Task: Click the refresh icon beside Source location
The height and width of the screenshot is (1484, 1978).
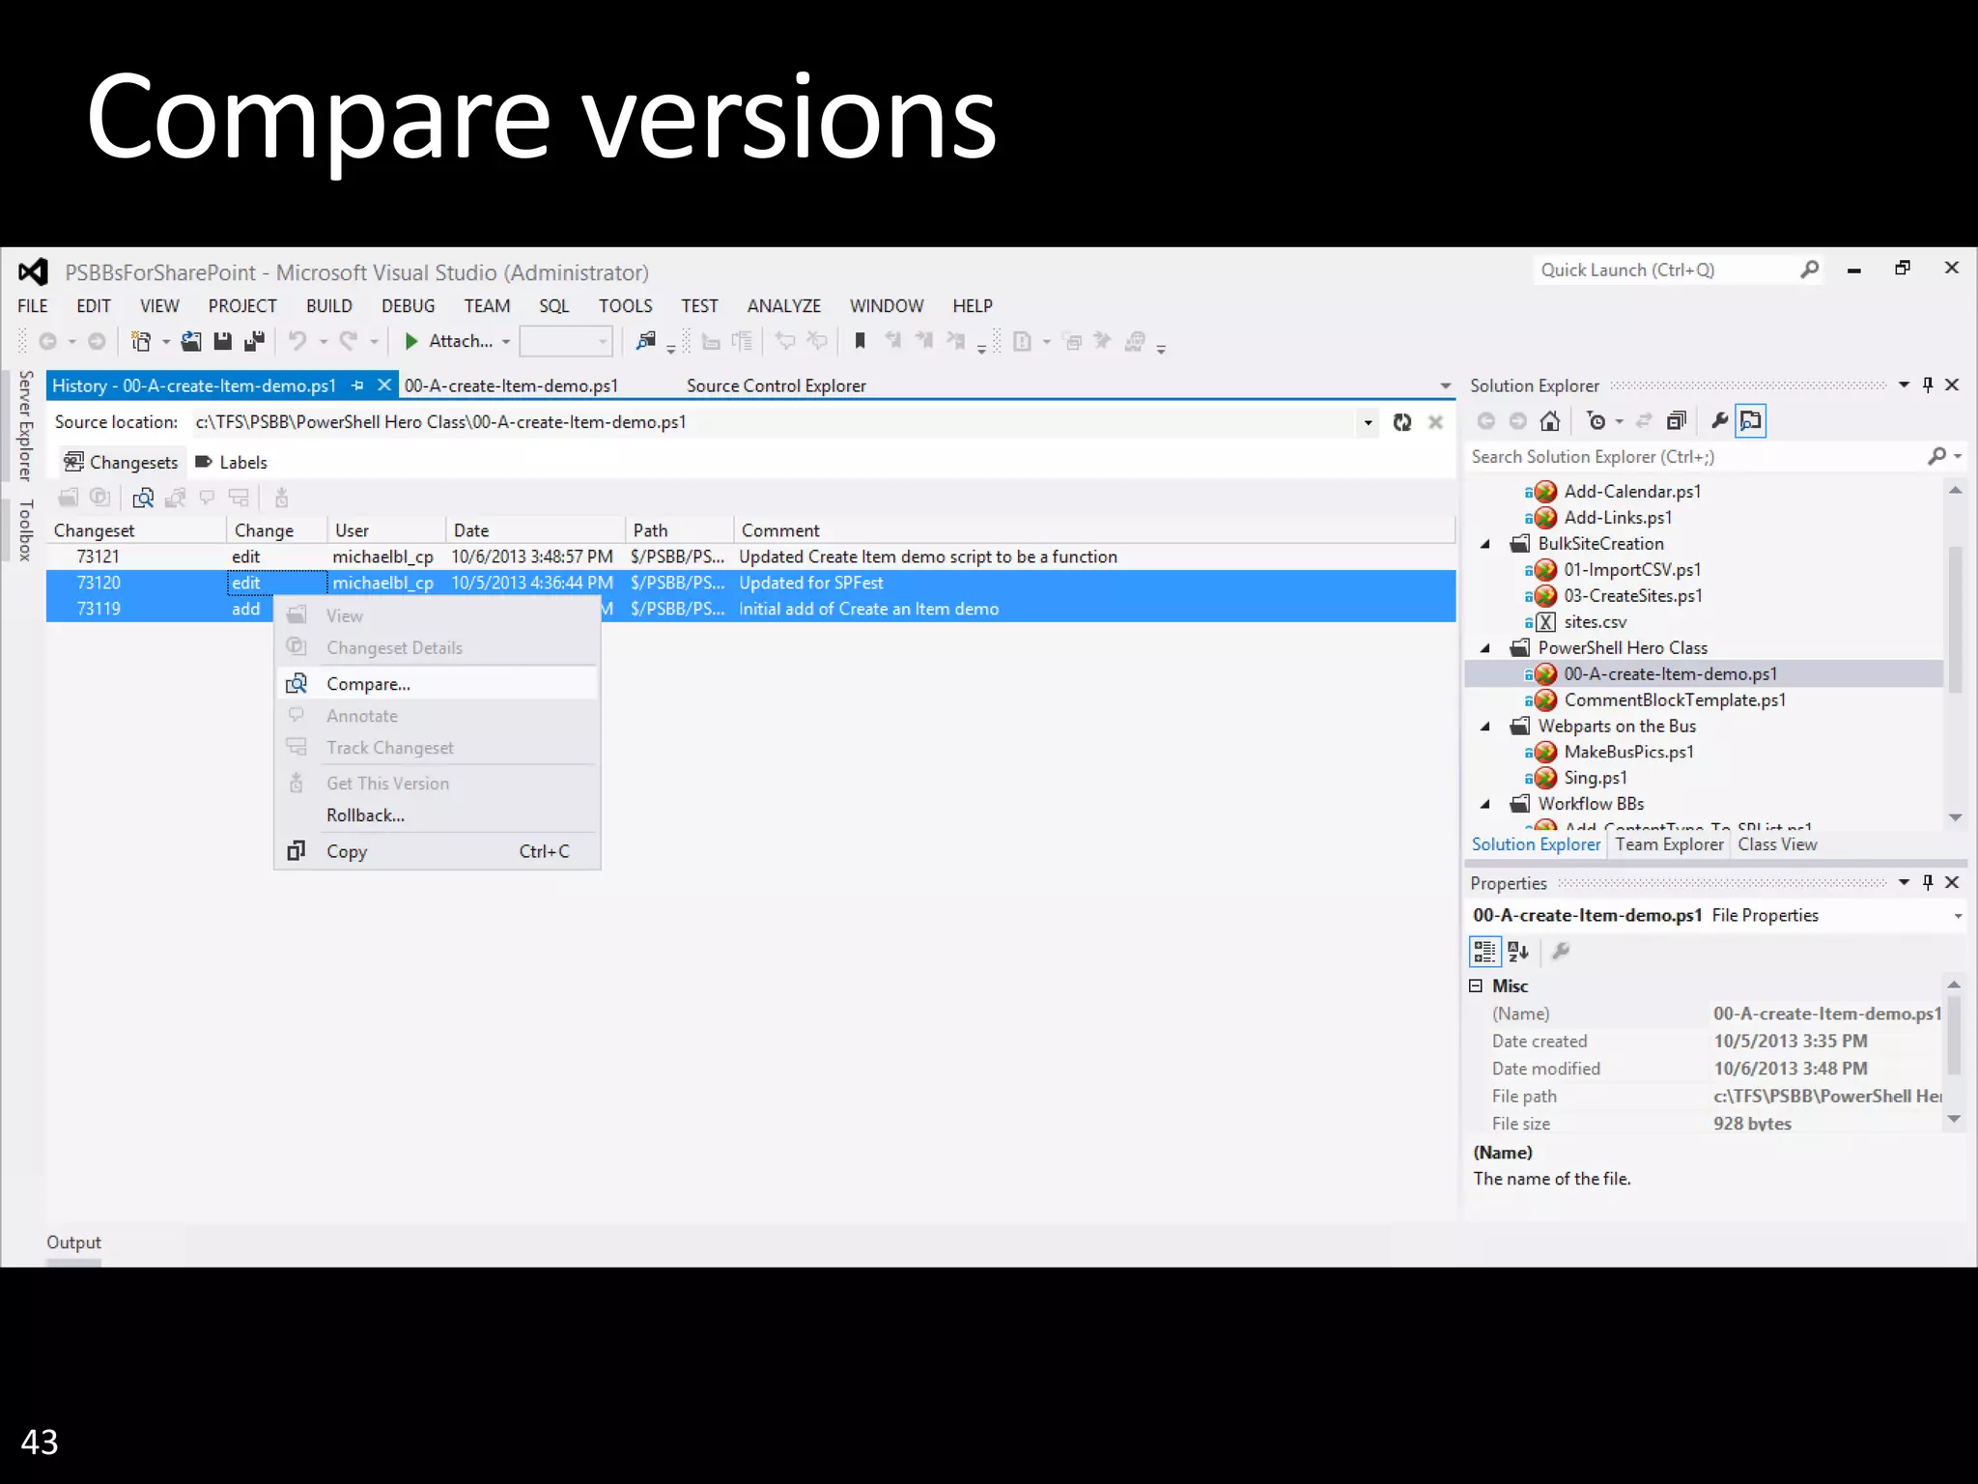Action: [x=1402, y=422]
